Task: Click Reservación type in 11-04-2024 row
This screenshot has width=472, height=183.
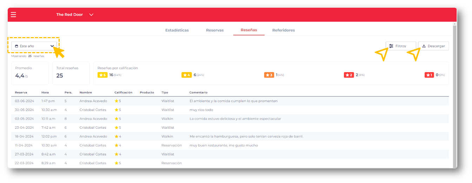Action: [172, 145]
